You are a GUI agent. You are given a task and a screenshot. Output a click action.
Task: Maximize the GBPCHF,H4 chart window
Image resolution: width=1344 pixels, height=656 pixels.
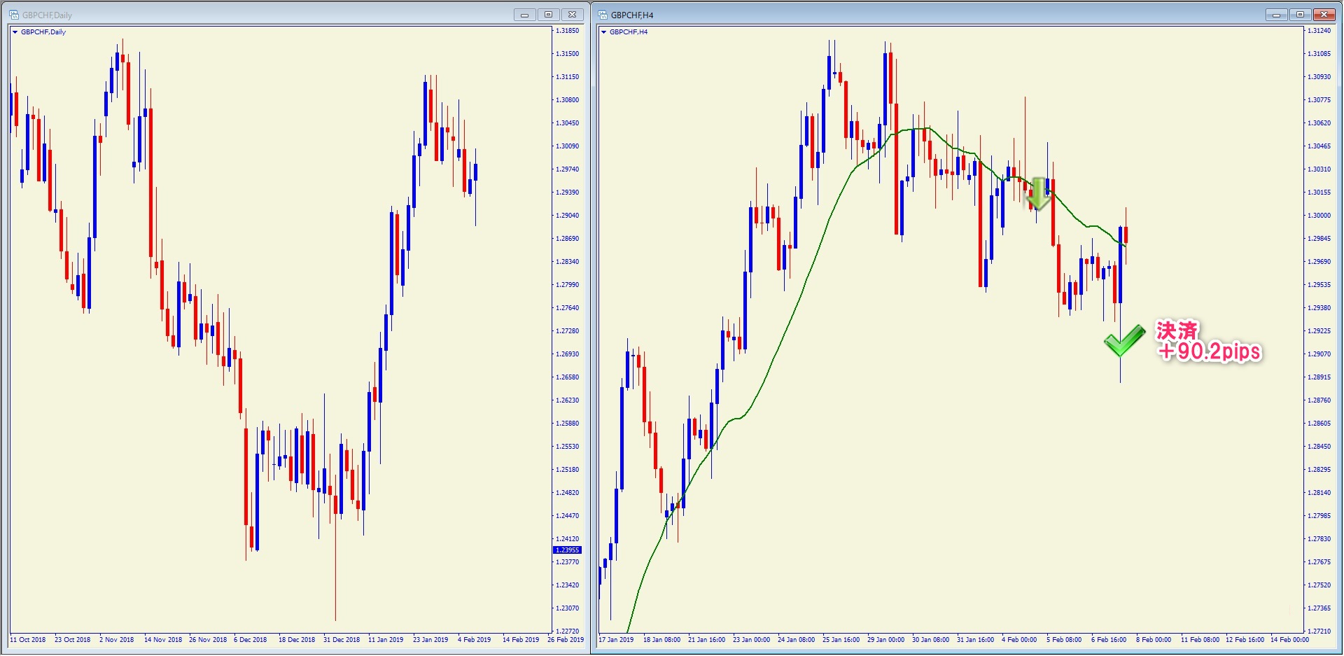(1301, 15)
